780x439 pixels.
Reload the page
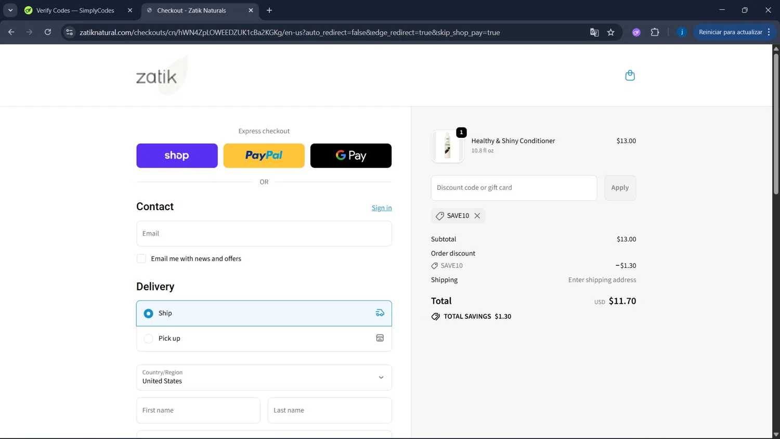coord(48,32)
